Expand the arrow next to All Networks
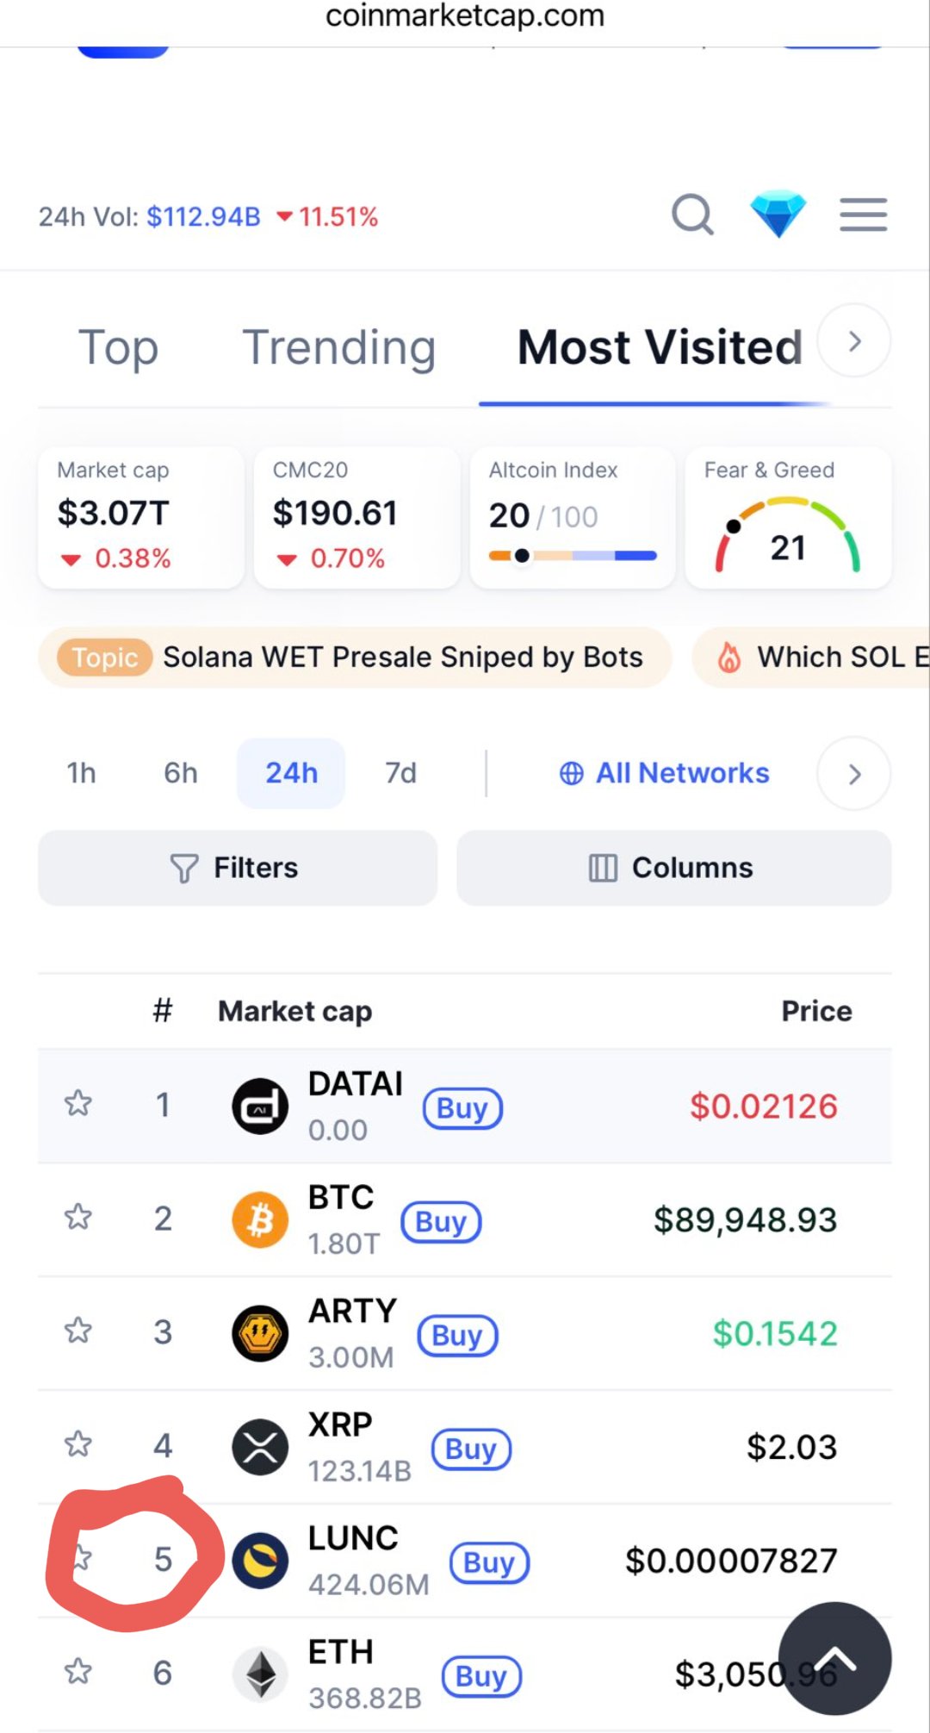This screenshot has height=1733, width=930. point(854,774)
